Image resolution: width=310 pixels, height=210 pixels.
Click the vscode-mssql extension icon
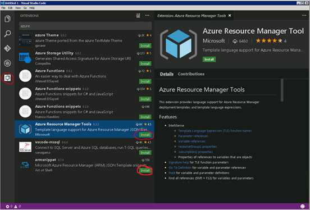[25, 147]
